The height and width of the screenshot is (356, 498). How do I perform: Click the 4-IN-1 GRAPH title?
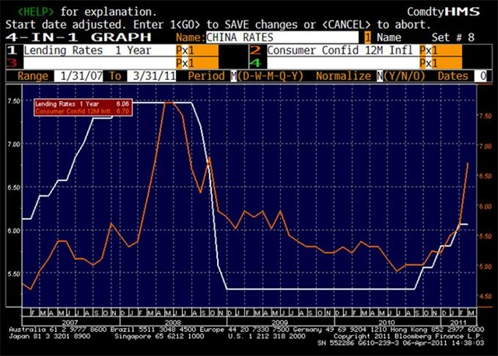[79, 37]
